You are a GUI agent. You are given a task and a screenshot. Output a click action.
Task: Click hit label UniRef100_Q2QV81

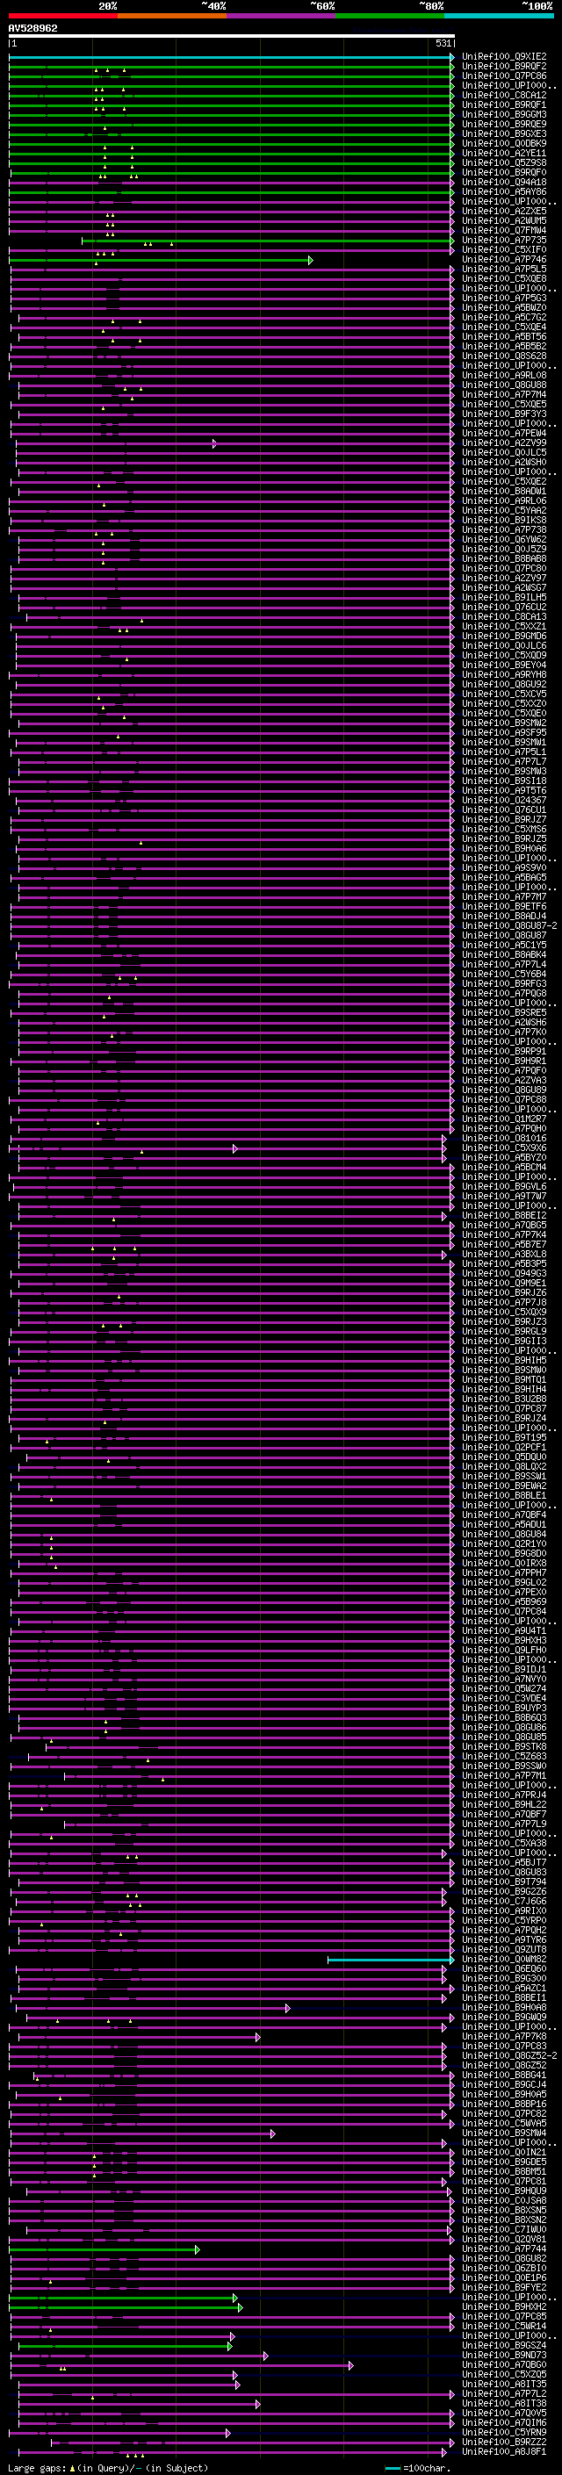504,2239
